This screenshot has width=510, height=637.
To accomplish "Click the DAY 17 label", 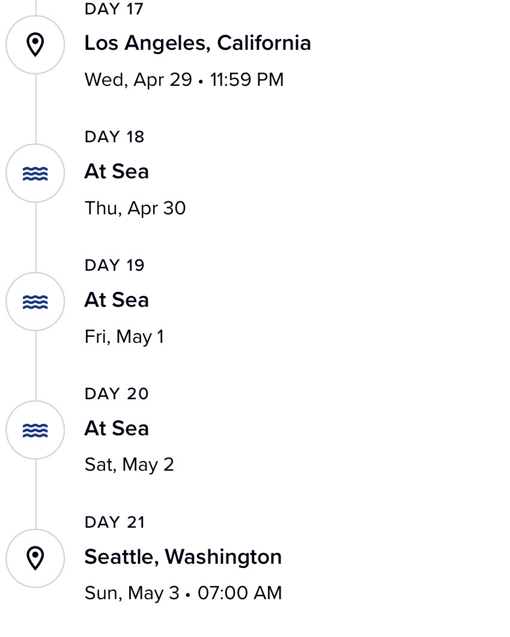I will (x=114, y=9).
